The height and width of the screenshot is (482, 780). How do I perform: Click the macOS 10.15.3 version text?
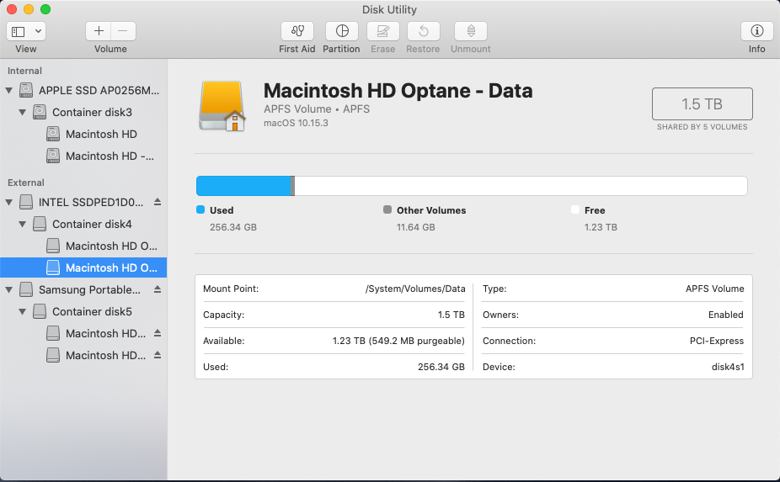point(296,123)
